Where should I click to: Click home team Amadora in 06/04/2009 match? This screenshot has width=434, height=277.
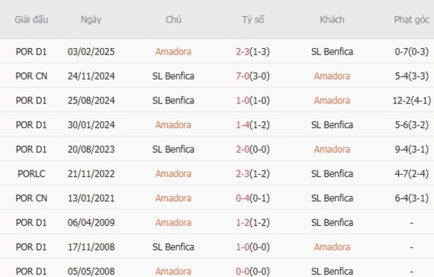174,223
